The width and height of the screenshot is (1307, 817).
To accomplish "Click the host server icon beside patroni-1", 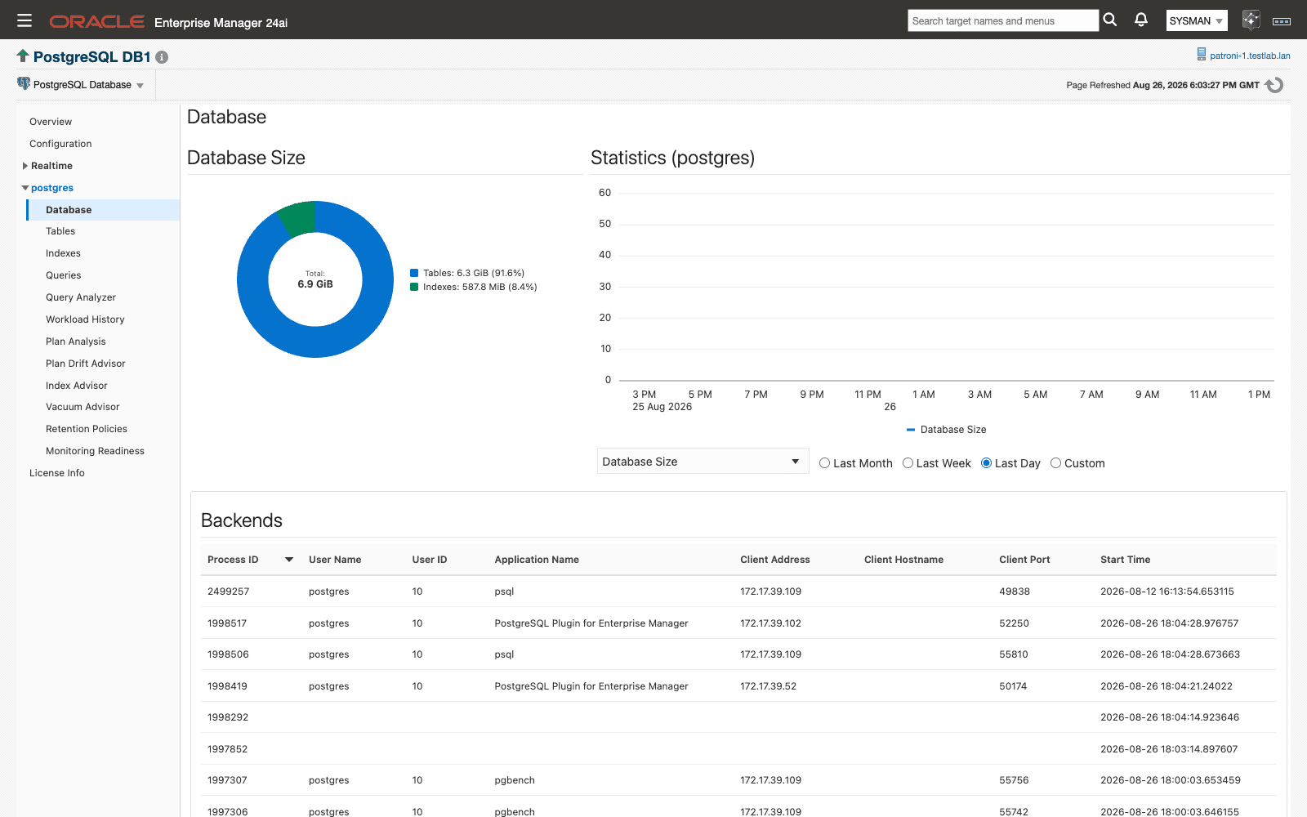I will (1202, 54).
